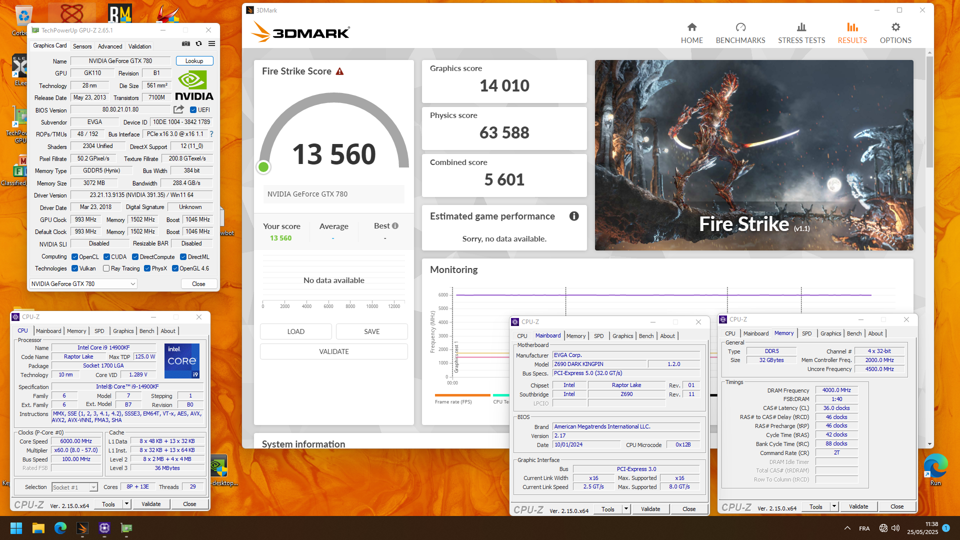The height and width of the screenshot is (540, 960).
Task: Switch to the Sensors tab in GPU-Z
Action: point(82,46)
